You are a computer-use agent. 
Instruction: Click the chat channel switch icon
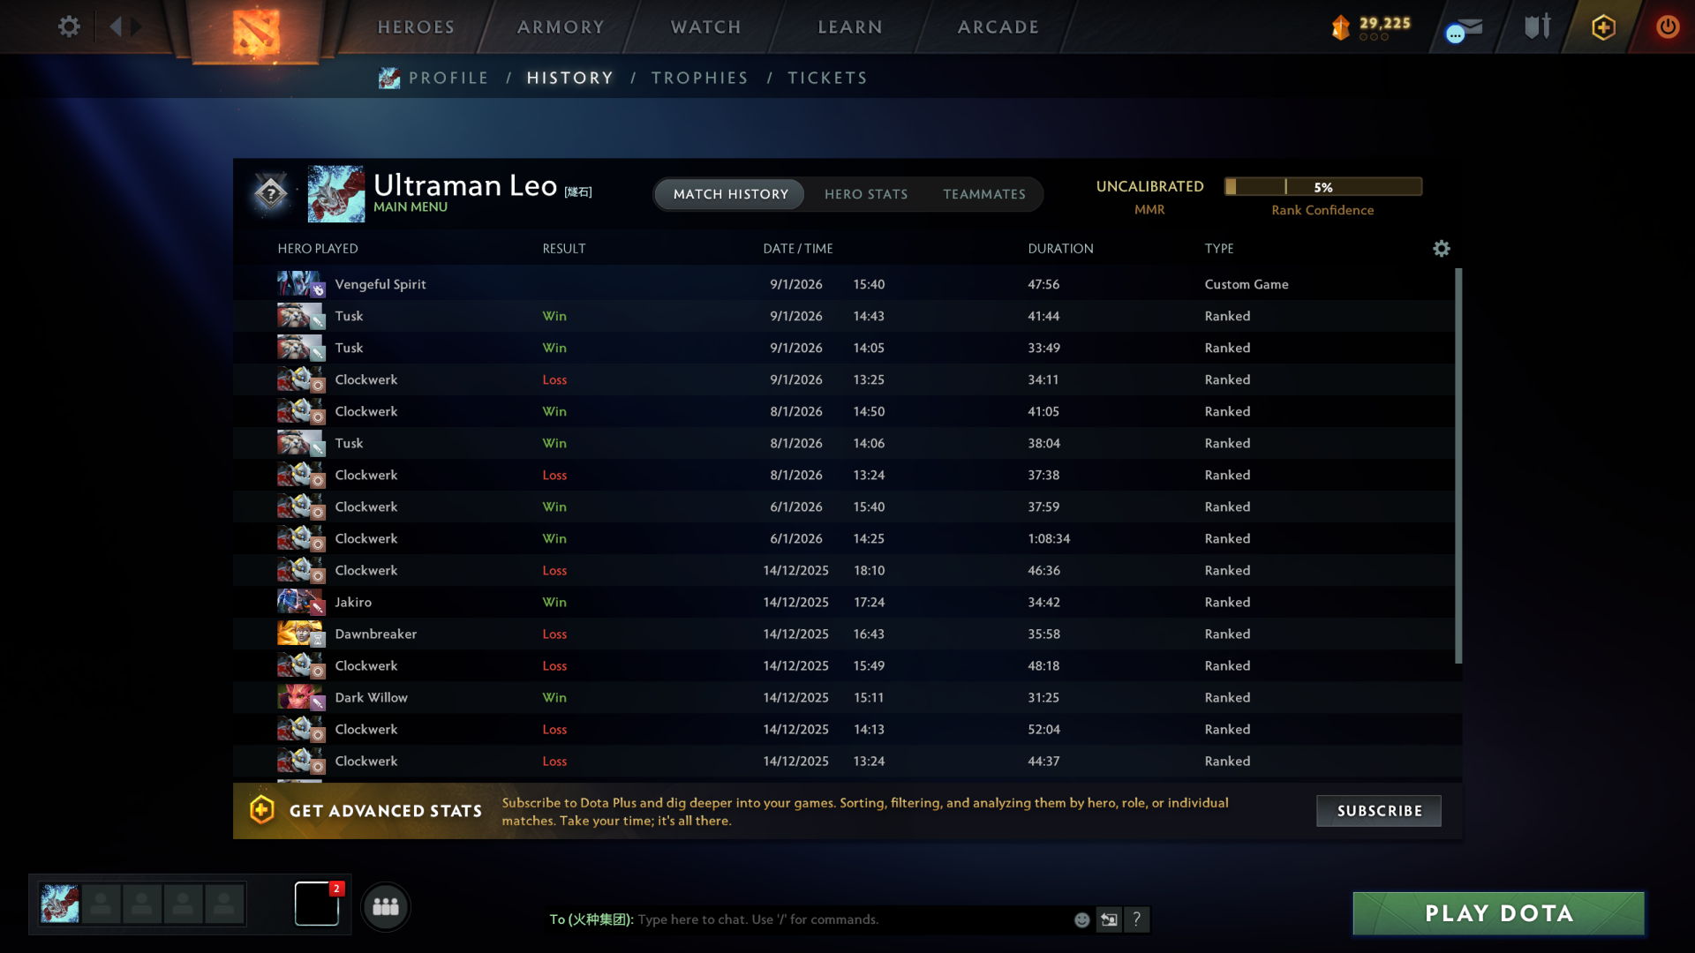(1109, 919)
